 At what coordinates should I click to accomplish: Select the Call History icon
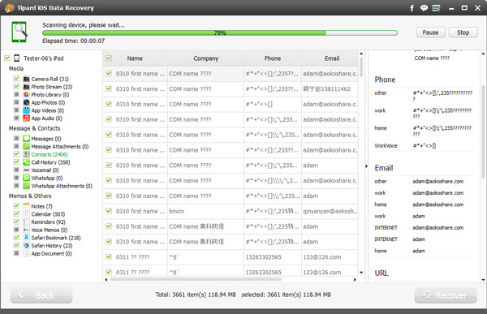tap(27, 162)
